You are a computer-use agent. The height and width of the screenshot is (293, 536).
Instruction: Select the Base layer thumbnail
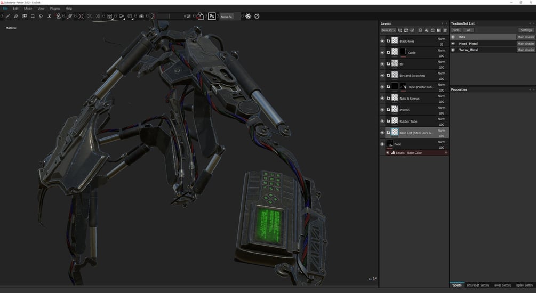[x=389, y=144]
